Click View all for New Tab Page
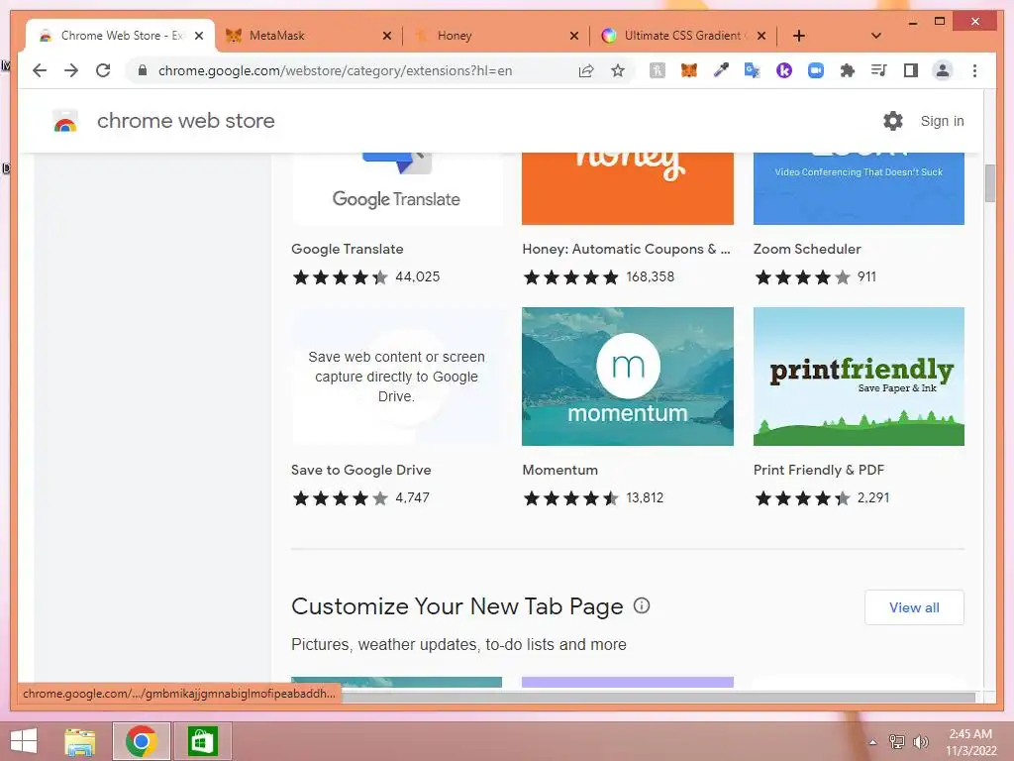This screenshot has height=761, width=1014. tap(914, 607)
